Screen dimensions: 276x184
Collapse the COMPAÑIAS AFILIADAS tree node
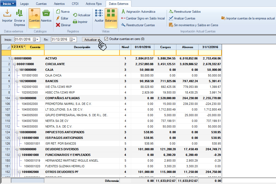(x=17, y=98)
